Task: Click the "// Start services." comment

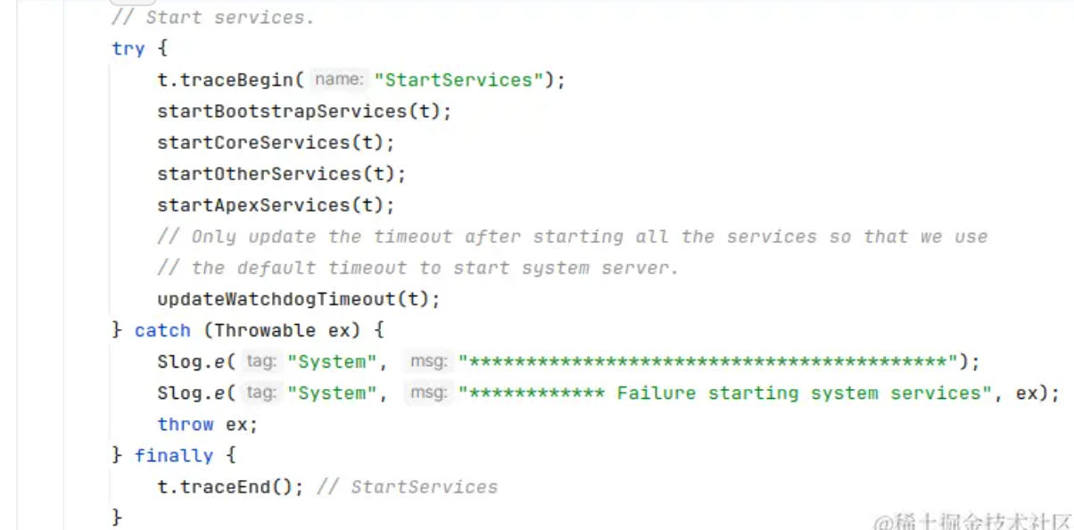Action: click(x=212, y=18)
